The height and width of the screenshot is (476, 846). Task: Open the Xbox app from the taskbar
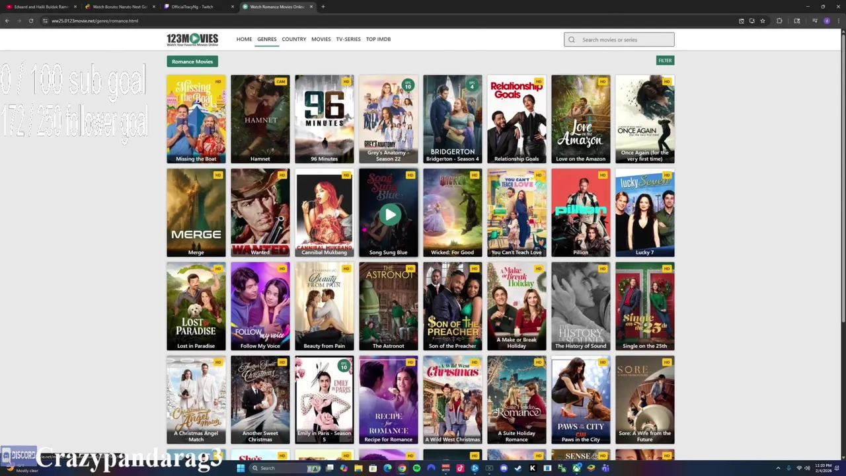(576, 468)
